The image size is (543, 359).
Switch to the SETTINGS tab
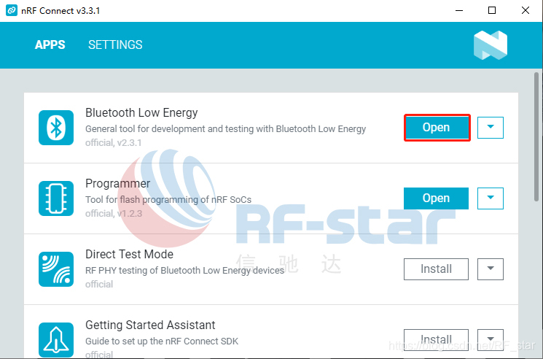click(x=115, y=45)
